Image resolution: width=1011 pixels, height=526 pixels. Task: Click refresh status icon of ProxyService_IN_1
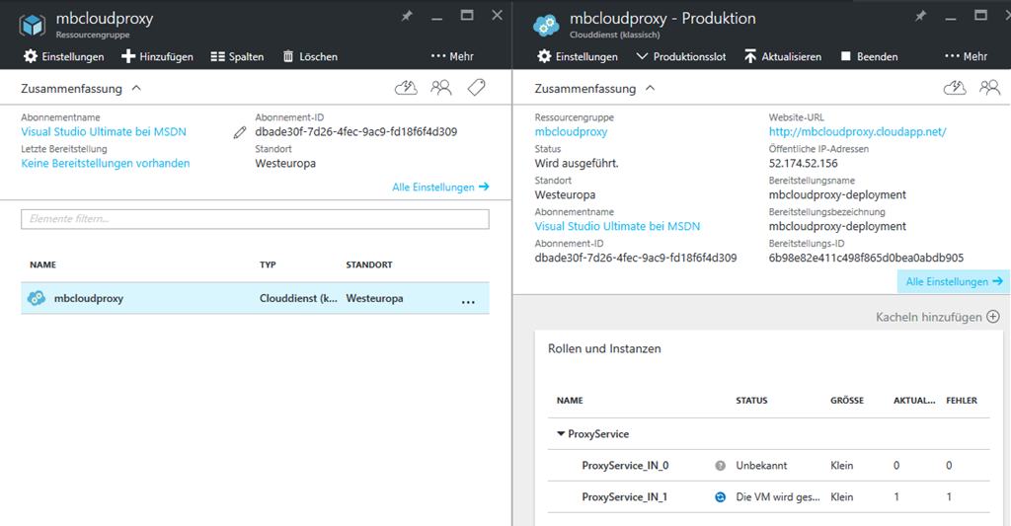tap(720, 497)
